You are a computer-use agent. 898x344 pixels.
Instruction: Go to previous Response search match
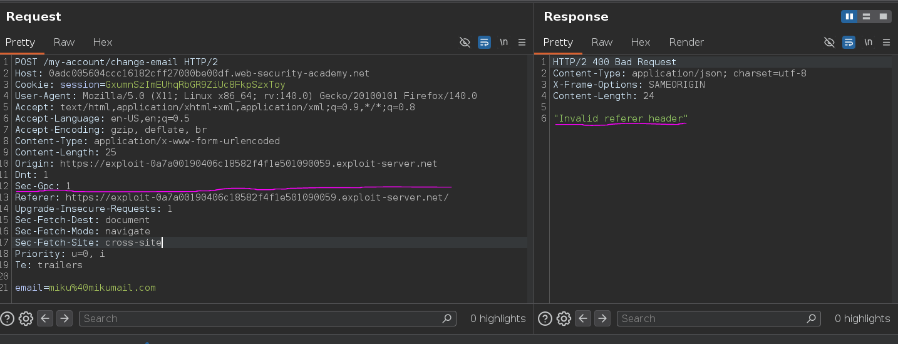pos(583,318)
